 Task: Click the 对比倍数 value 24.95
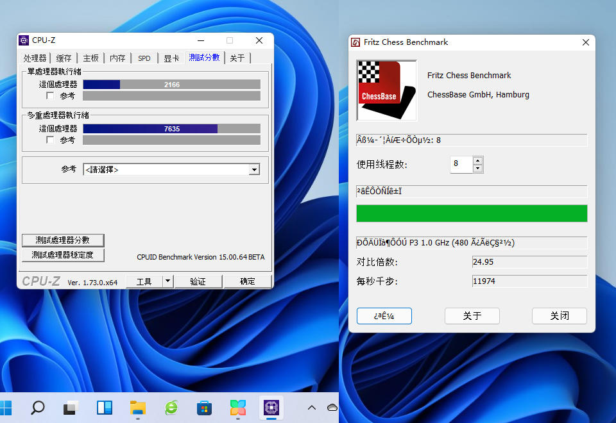tap(529, 261)
